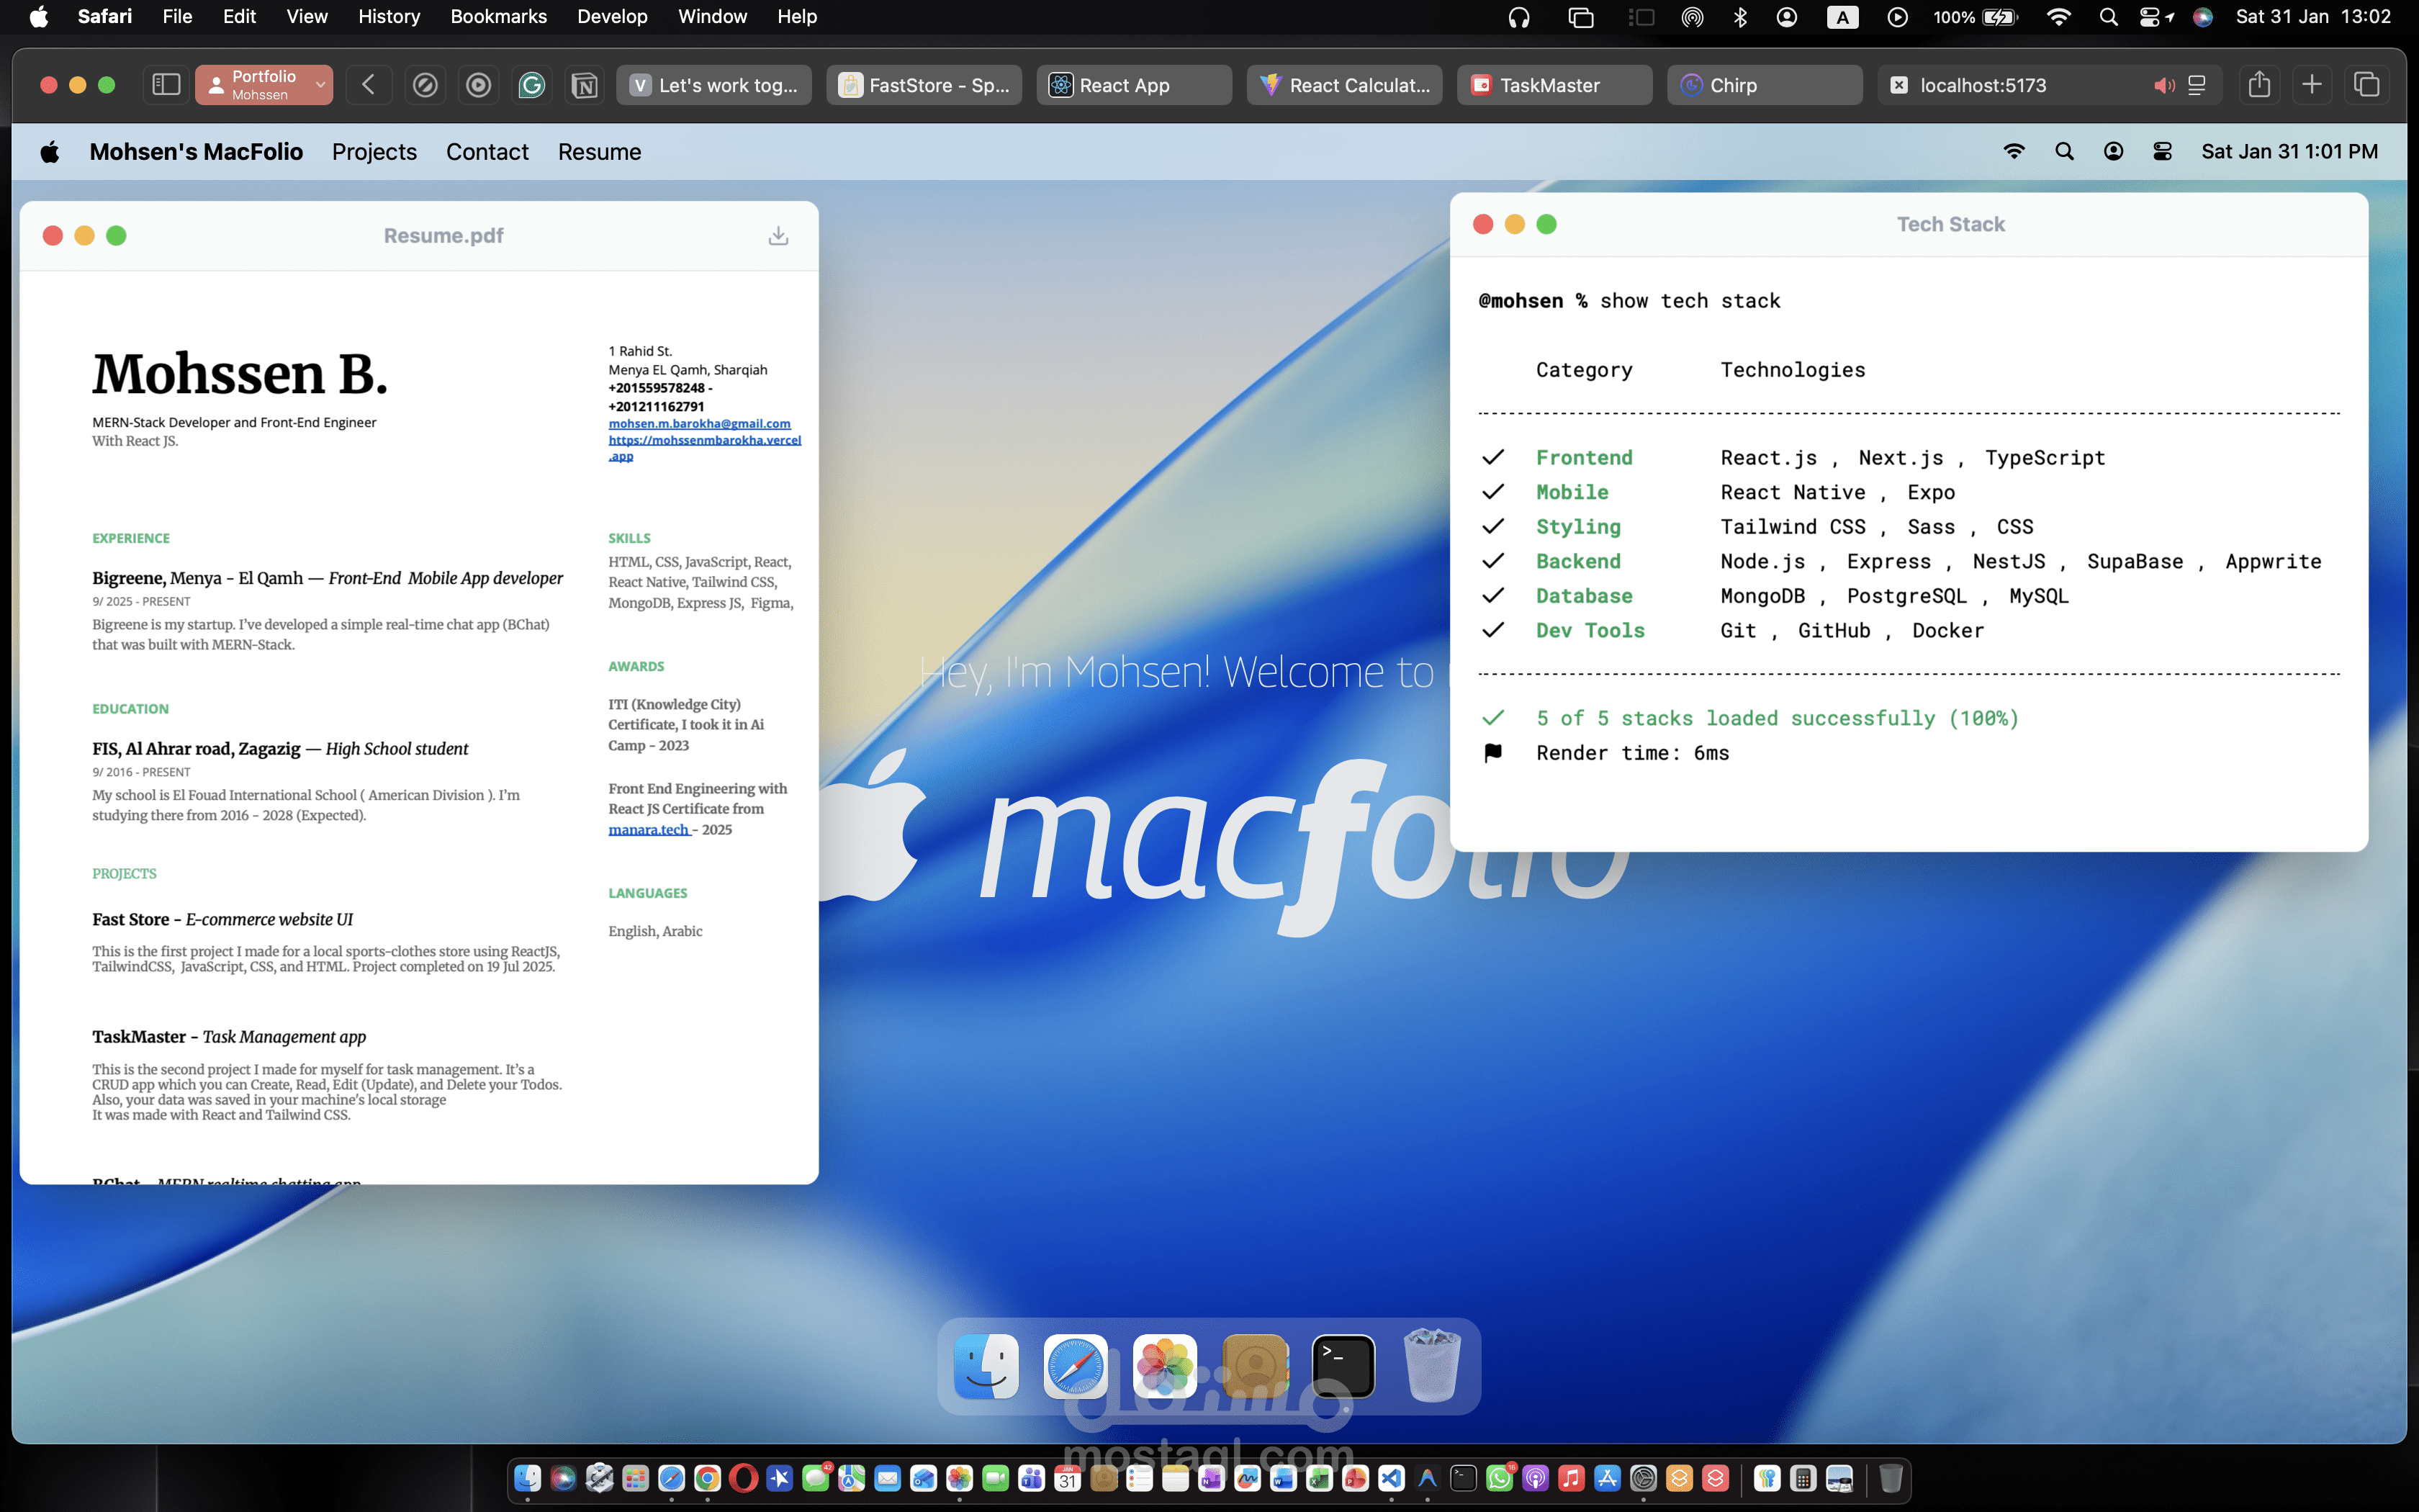Click the MacFolio search magnifier icon
2419x1512 pixels.
pyautogui.click(x=2064, y=152)
